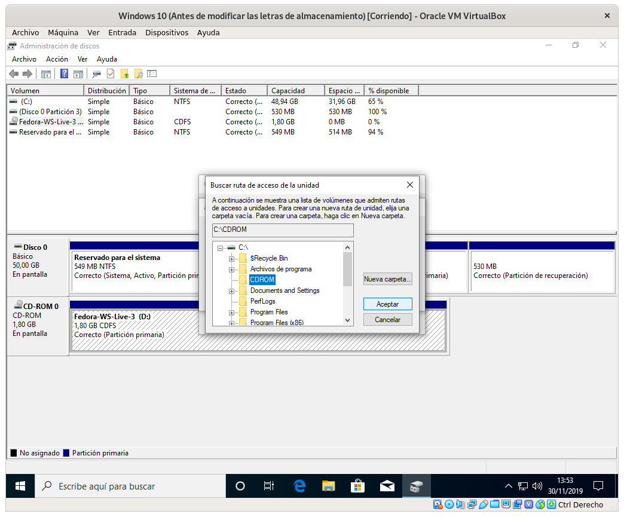Click the Help question mark toolbar icon
624x517 pixels.
(x=64, y=74)
